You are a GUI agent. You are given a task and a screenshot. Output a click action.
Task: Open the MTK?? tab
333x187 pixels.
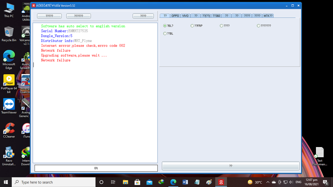[x=268, y=16]
